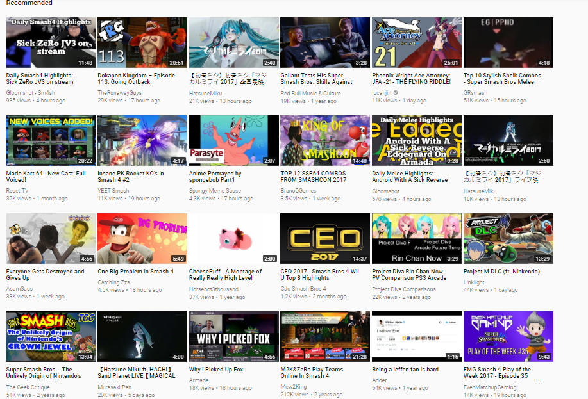Click title 'Top 10 Stylish Sheik Combos'

502,79
